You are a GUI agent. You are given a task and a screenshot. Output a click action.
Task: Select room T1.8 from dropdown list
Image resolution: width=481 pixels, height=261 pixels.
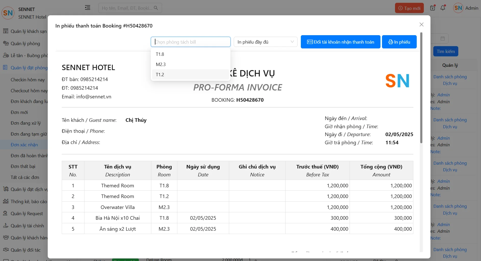click(x=160, y=54)
